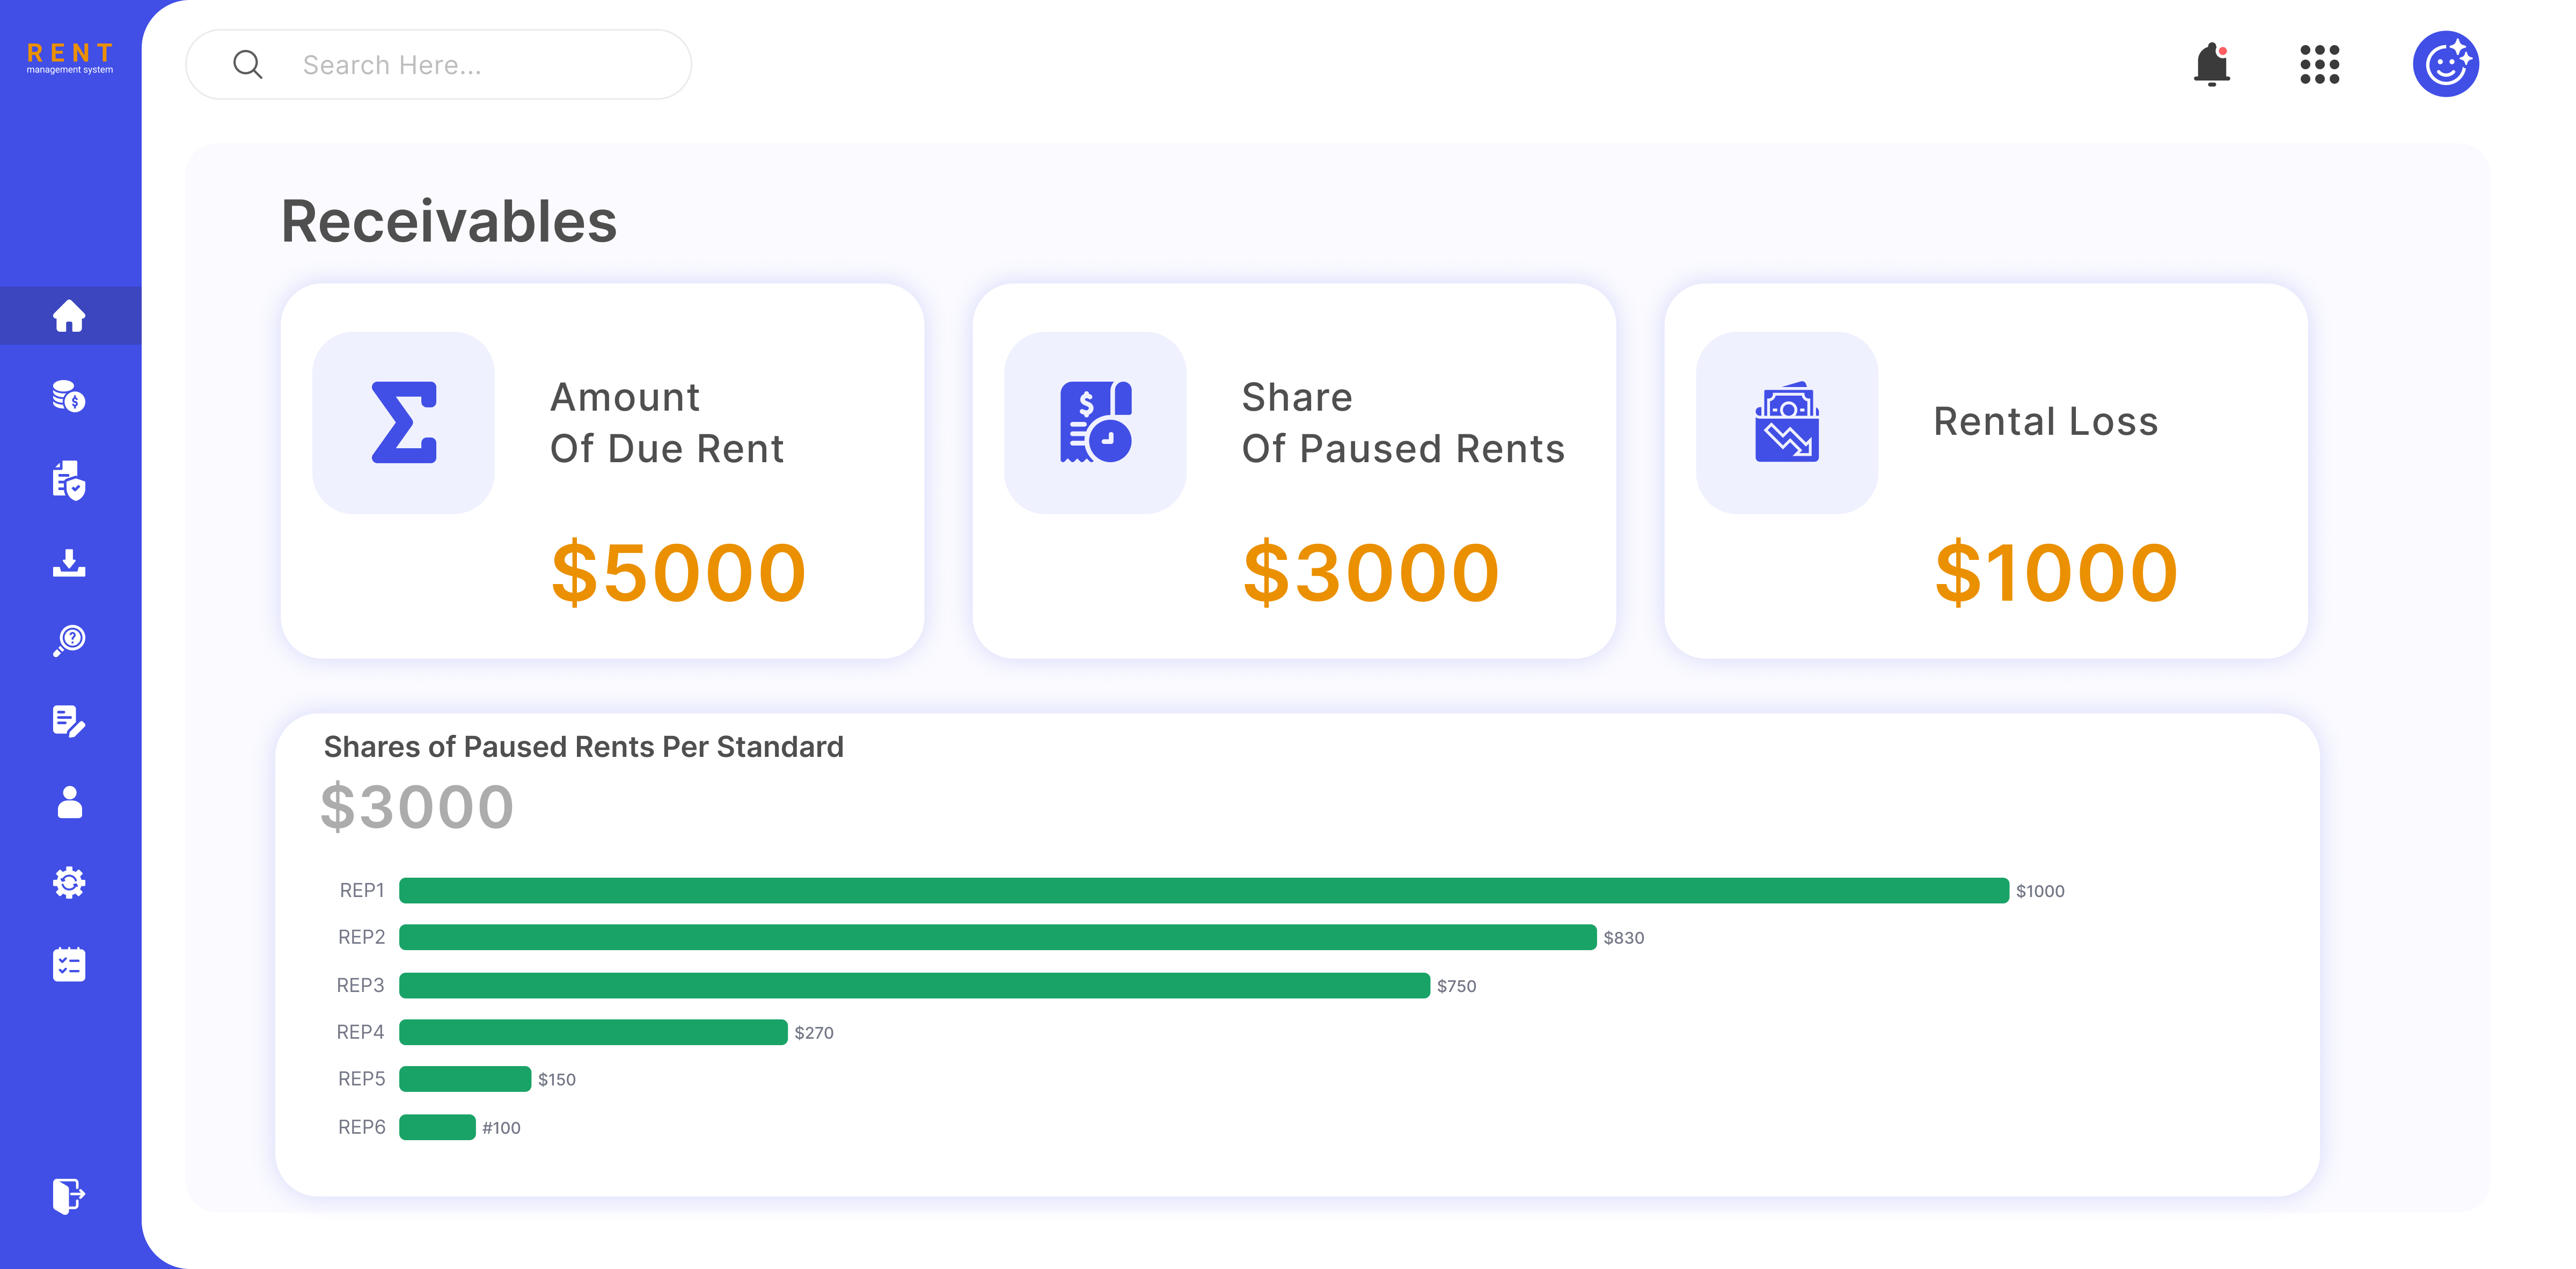
Task: Click the logout door icon
Action: 69,1195
